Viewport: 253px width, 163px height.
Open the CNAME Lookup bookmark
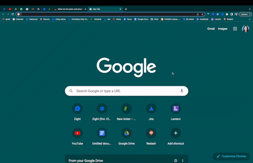tap(170, 19)
